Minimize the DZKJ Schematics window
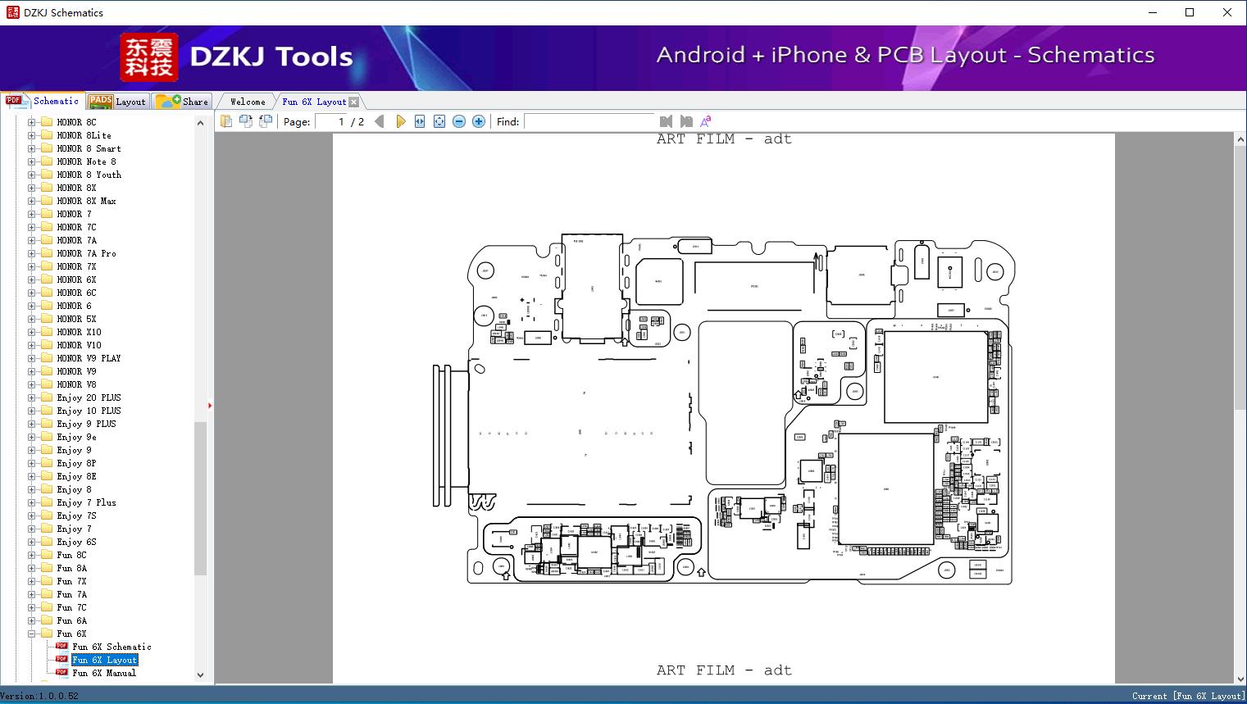1247x704 pixels. [x=1152, y=12]
